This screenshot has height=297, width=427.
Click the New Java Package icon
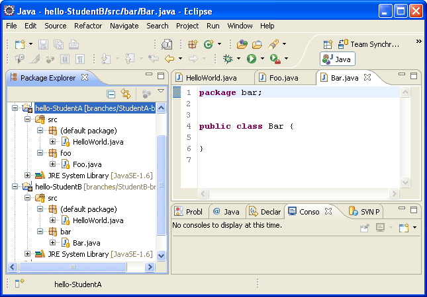click(192, 44)
